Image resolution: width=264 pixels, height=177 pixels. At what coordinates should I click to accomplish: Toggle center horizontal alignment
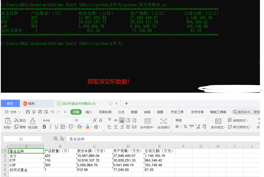[116, 127]
